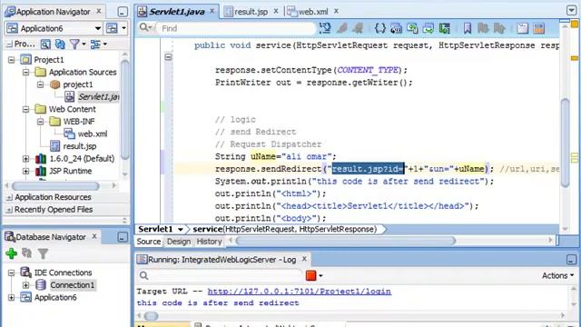581x327 pixels.
Task: Open the application menu icon beside Application6
Action: tap(112, 28)
